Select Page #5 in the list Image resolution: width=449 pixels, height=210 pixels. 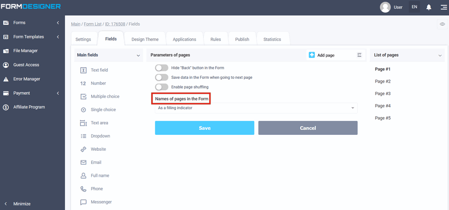[x=383, y=118]
